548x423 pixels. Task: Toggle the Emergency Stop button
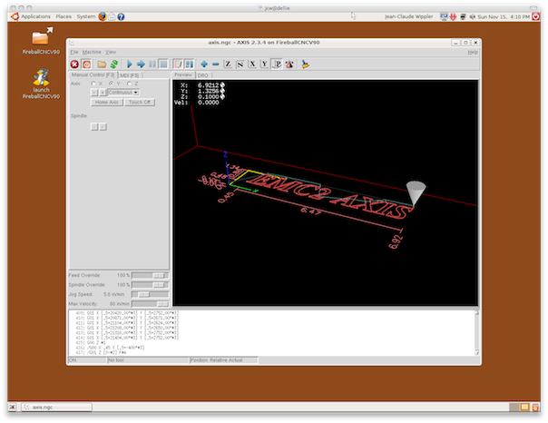[74, 64]
